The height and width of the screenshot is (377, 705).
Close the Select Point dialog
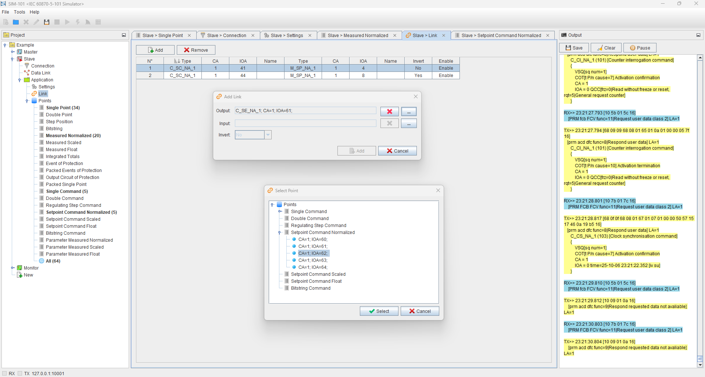[438, 190]
